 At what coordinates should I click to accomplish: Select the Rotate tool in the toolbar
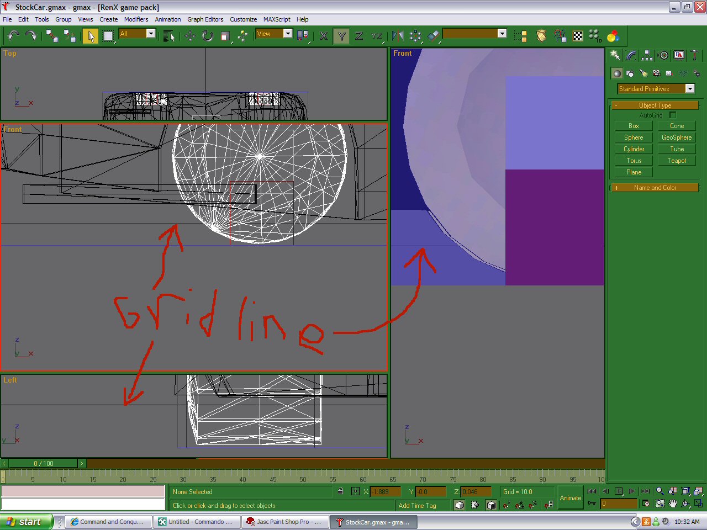tap(208, 36)
